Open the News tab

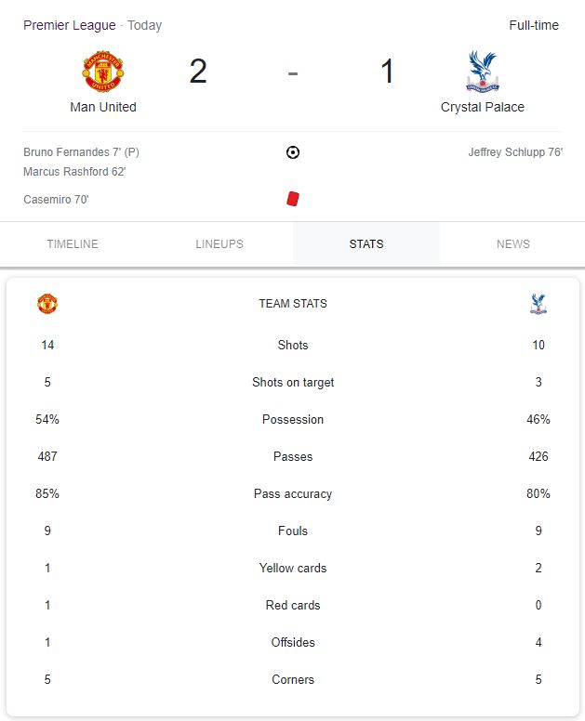(x=512, y=243)
